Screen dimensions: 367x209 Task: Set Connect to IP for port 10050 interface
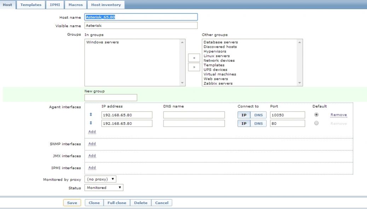(x=244, y=115)
